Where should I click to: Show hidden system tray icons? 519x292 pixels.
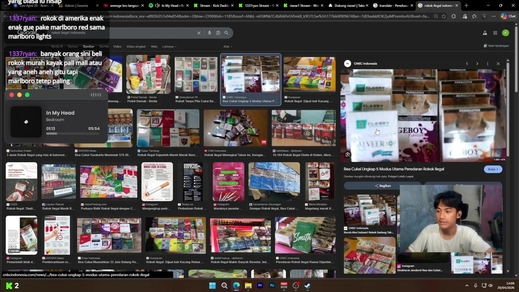[467, 286]
